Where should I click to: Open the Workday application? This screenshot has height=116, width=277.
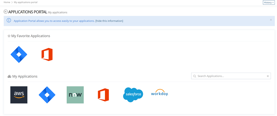(160, 93)
